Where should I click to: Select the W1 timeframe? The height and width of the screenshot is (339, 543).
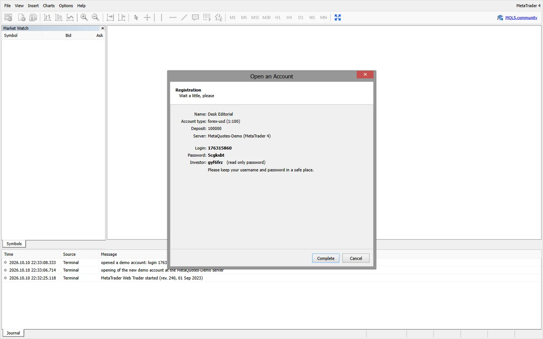coord(312,18)
